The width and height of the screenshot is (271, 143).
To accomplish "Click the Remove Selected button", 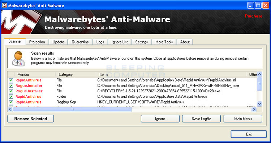I will 31,119.
